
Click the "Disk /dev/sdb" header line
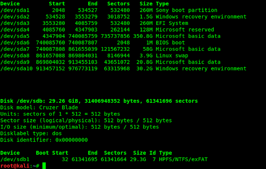(x=99, y=101)
